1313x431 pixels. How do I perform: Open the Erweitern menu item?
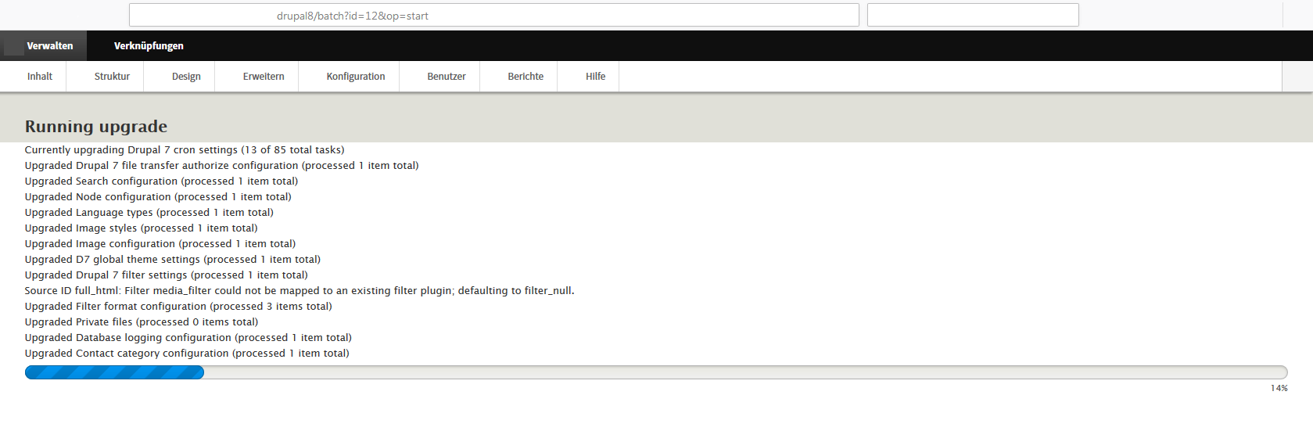click(264, 77)
